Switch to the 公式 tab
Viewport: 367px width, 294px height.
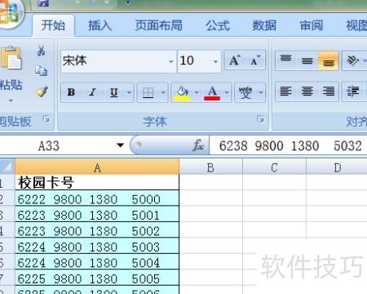[218, 26]
